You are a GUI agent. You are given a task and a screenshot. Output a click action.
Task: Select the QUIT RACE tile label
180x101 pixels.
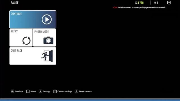(17, 50)
